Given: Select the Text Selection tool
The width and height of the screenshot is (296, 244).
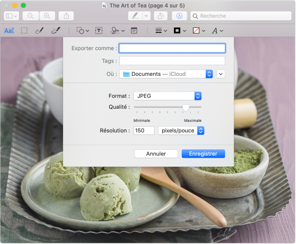Looking at the screenshot, I should (9, 31).
